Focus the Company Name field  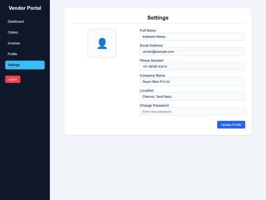[193, 81]
